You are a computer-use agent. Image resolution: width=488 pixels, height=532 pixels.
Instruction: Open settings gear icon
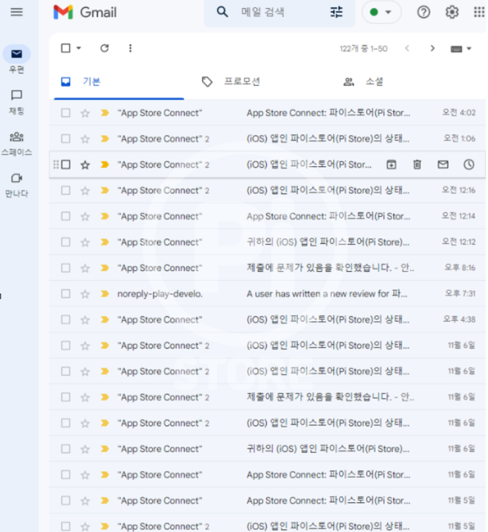pos(452,12)
